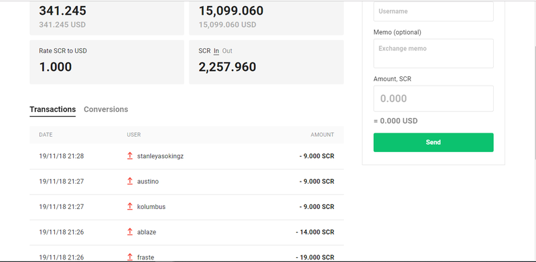The width and height of the screenshot is (536, 262).
Task: Switch SCR flow to In
Action: 216,51
